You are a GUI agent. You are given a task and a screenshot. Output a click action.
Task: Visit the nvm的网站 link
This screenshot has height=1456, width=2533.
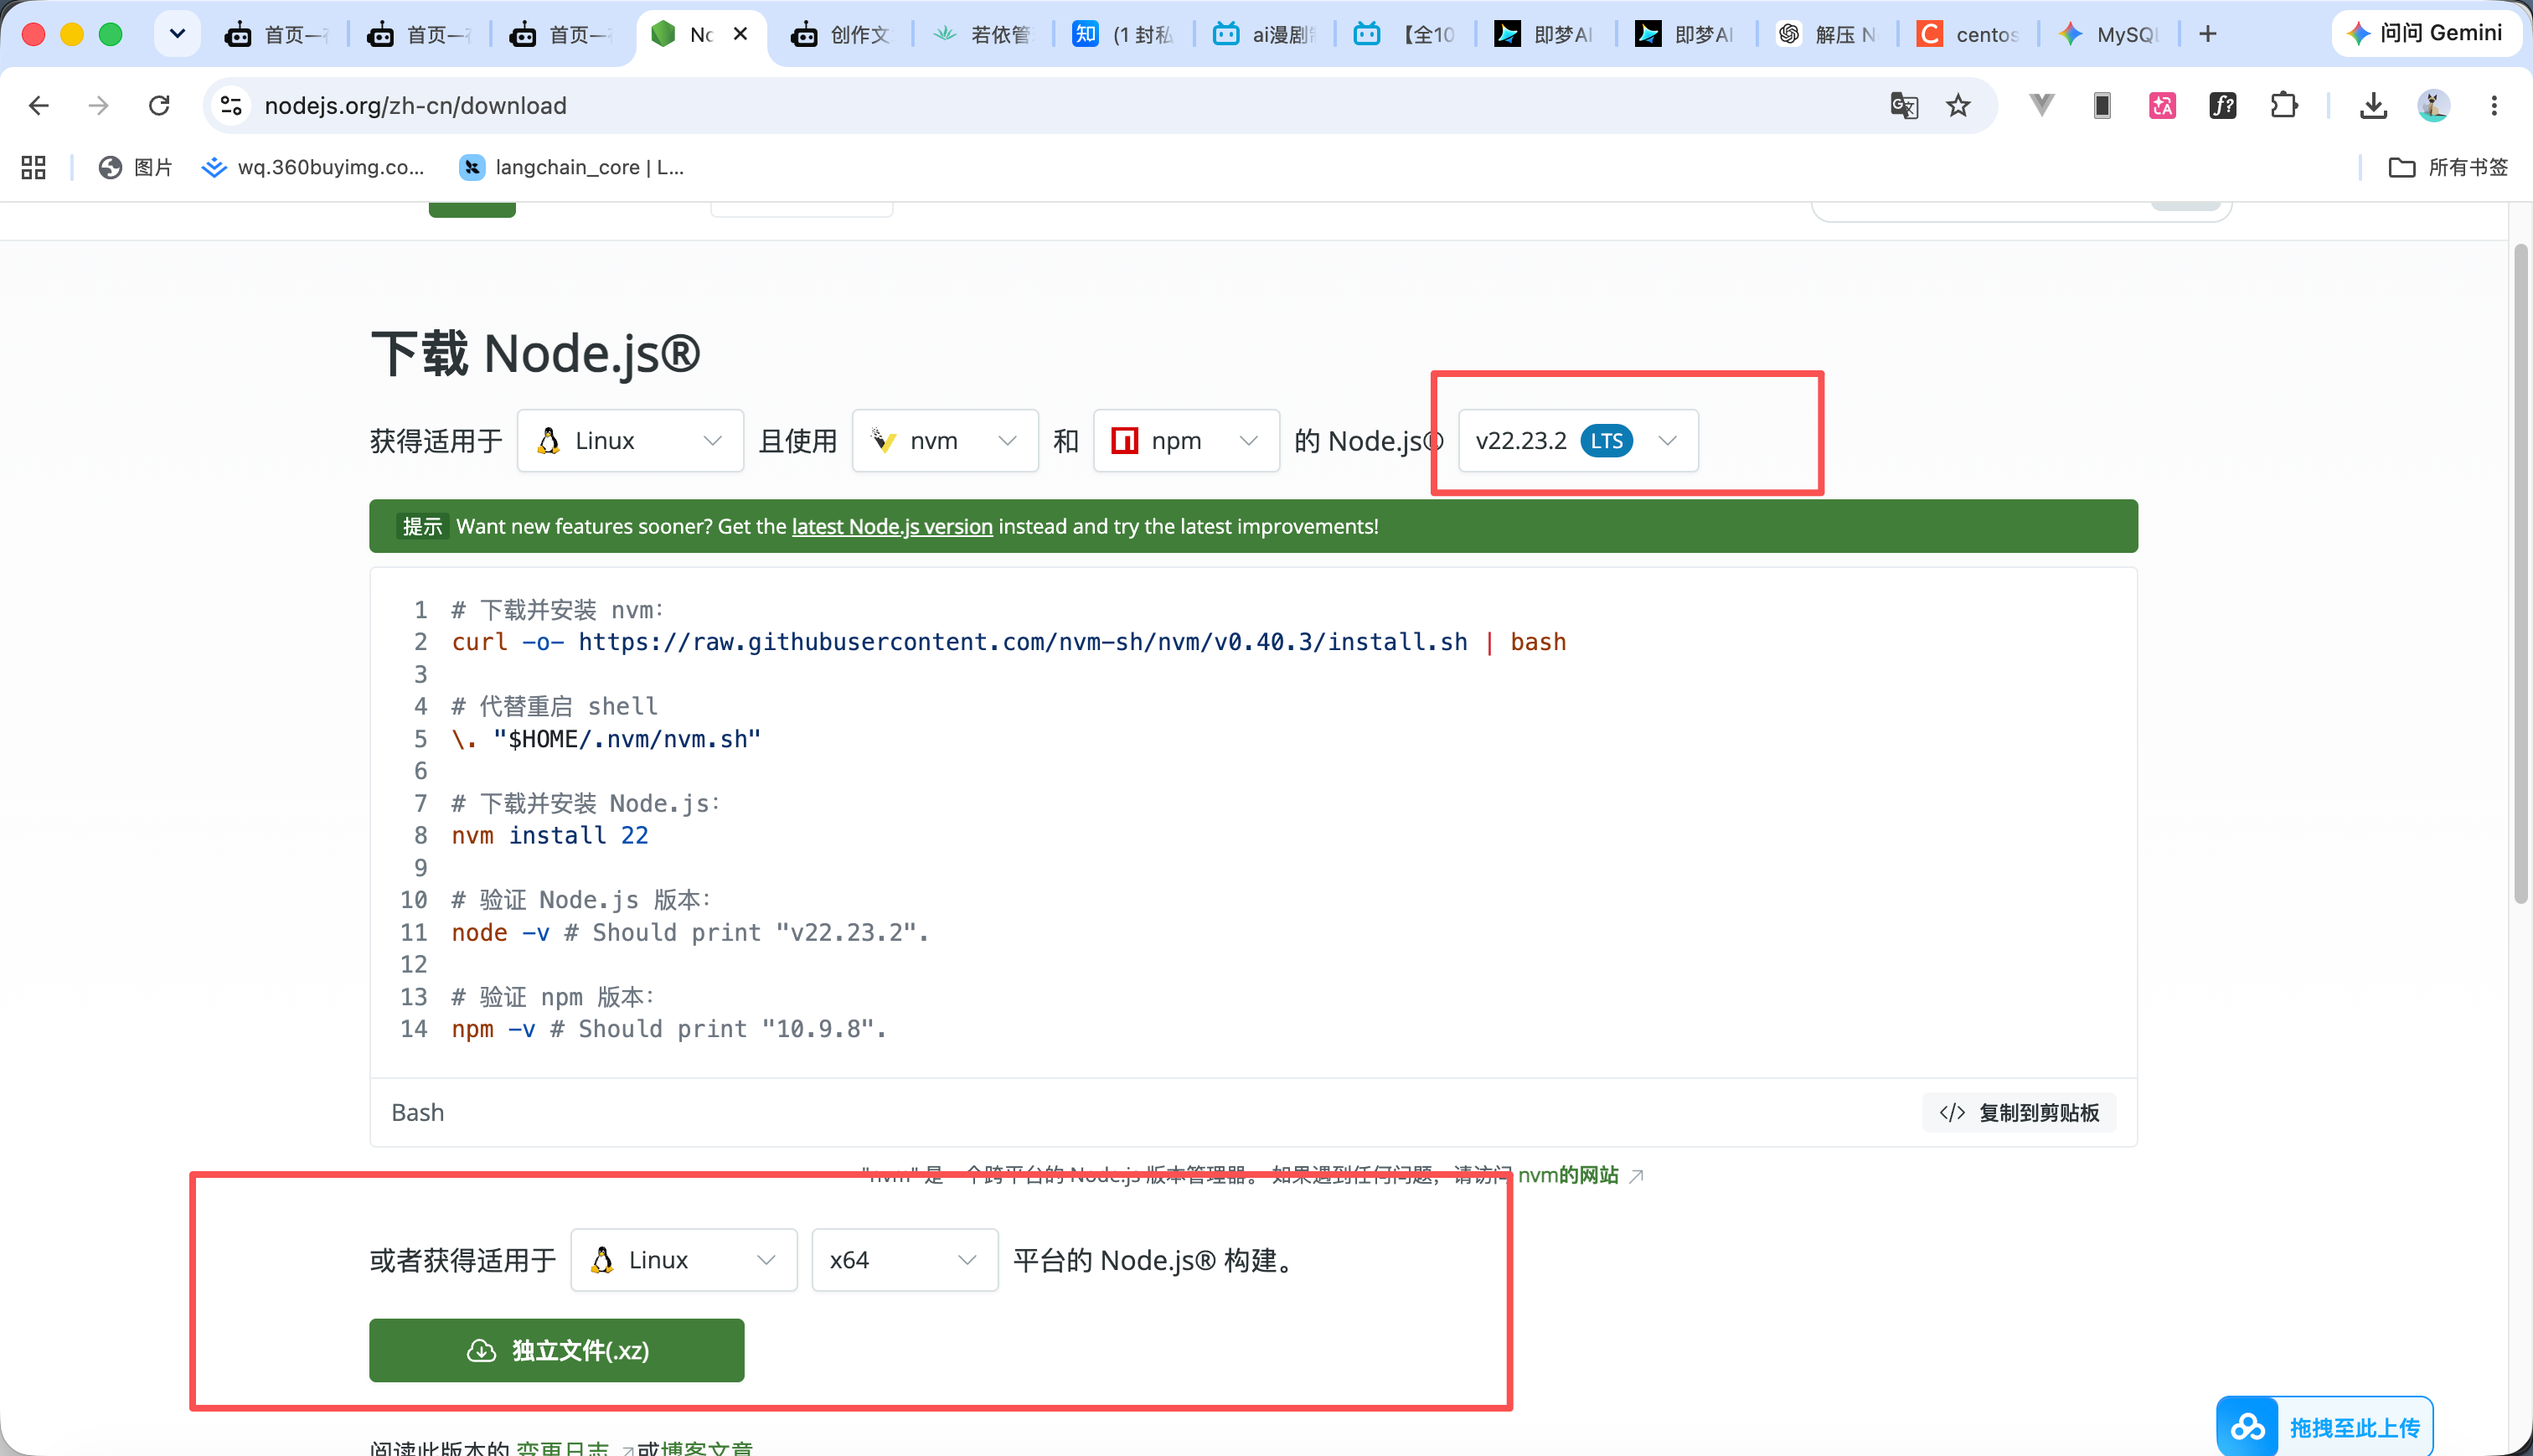tap(1568, 1175)
